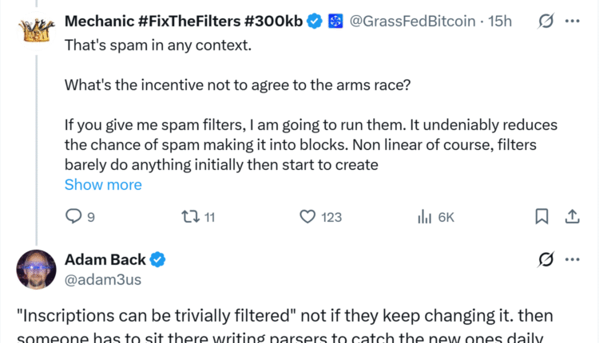Image resolution: width=599 pixels, height=343 pixels.
Task: Click Mechanic's blue verified checkmark
Action: tap(315, 22)
